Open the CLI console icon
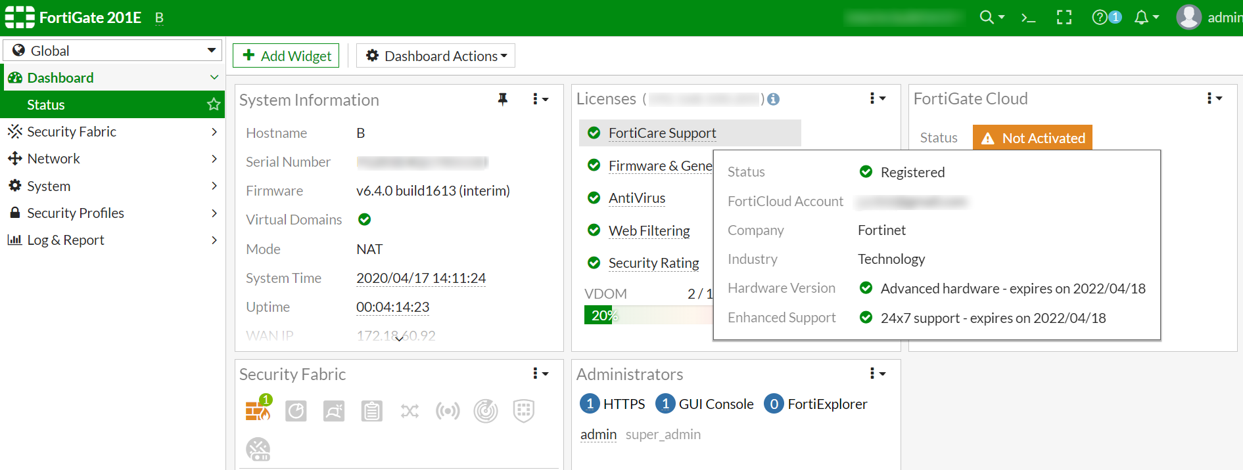Screen dimensions: 1243x470 coord(1028,18)
